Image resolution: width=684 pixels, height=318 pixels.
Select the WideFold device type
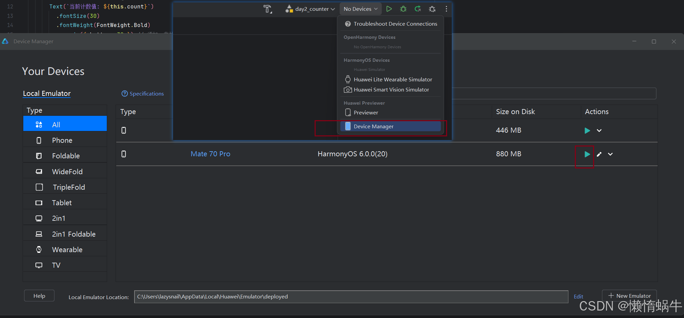click(x=65, y=171)
